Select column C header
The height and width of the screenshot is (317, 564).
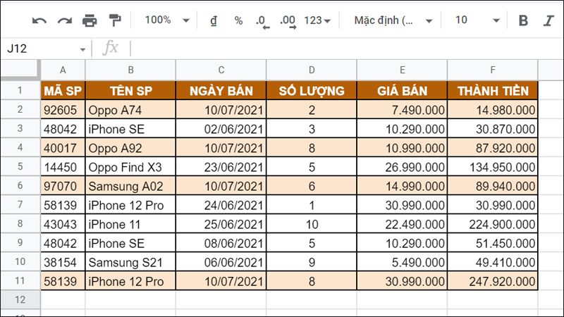point(221,70)
